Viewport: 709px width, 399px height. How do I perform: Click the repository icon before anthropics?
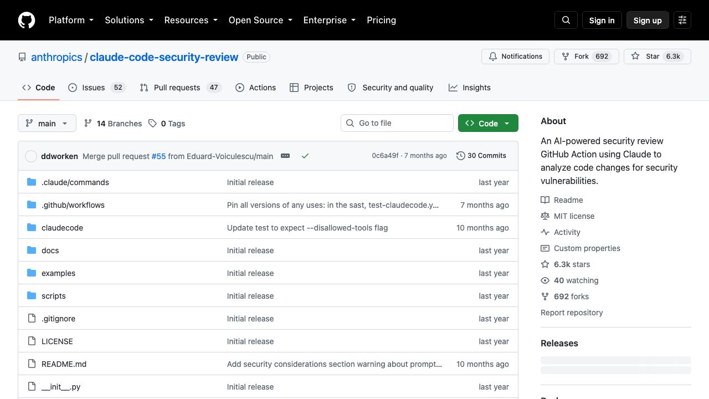(22, 57)
